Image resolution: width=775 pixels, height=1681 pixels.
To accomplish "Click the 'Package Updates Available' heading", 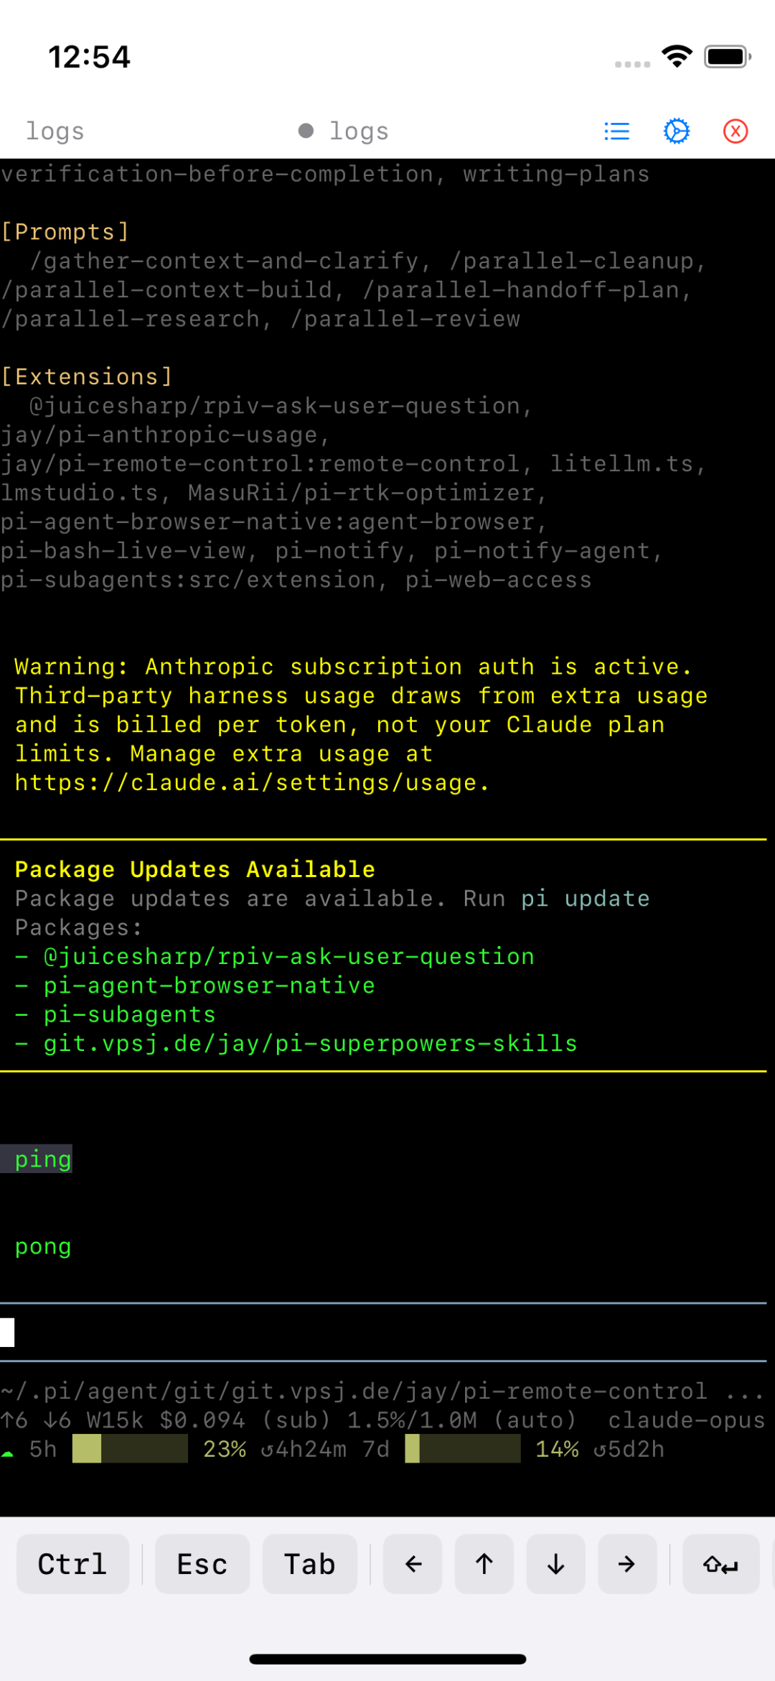I will click(x=195, y=869).
